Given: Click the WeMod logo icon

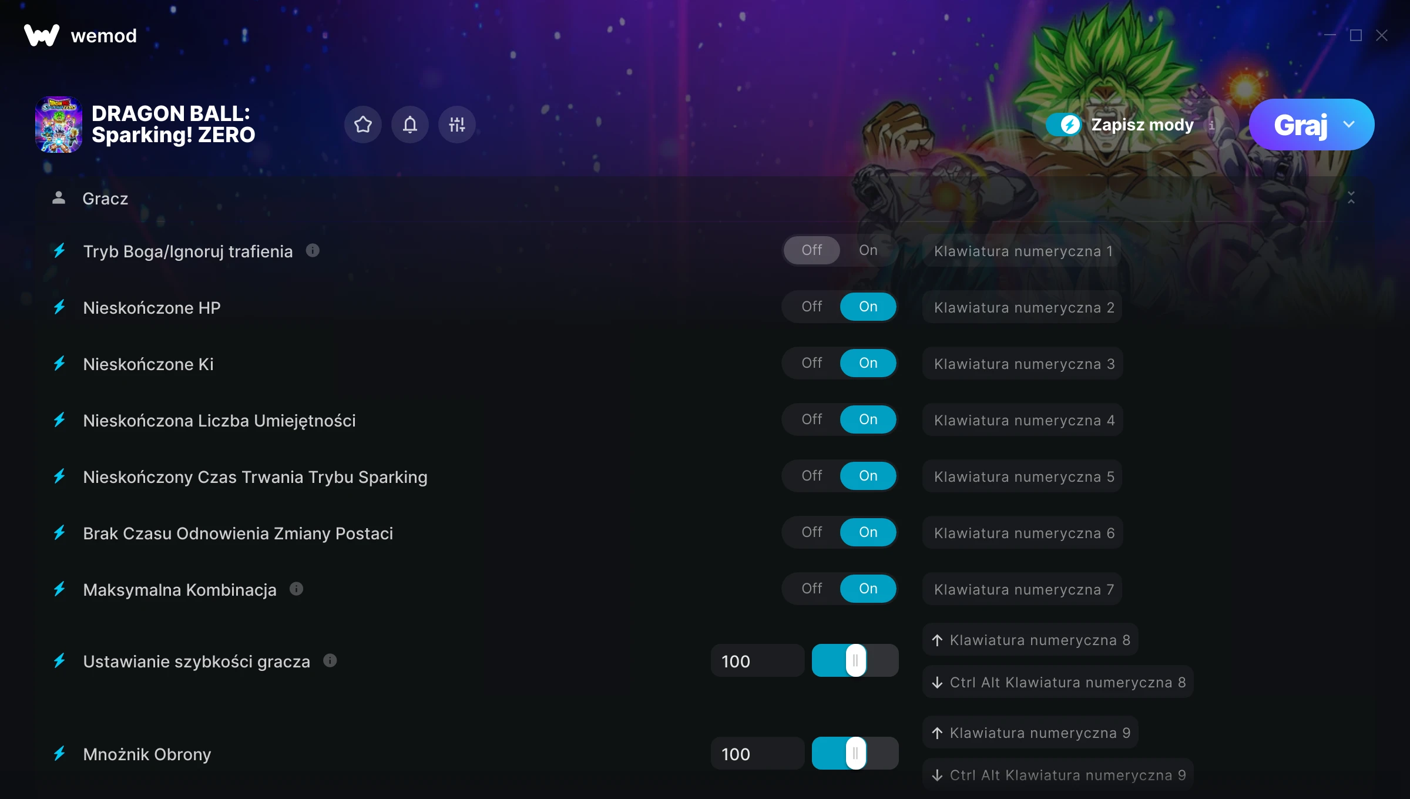Looking at the screenshot, I should (42, 35).
